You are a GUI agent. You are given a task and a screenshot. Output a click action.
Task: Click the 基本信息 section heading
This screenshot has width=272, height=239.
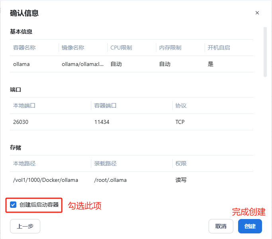[x=21, y=32]
